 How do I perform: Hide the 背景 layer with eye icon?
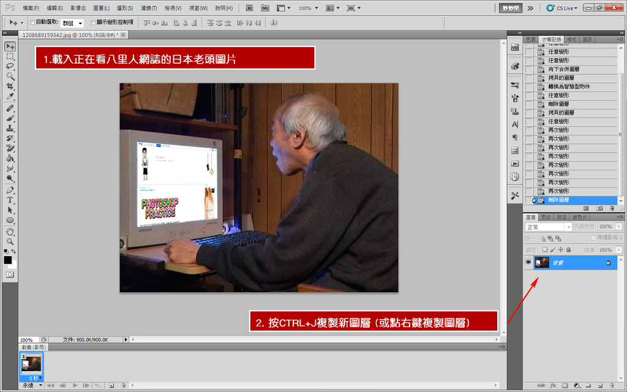click(528, 262)
